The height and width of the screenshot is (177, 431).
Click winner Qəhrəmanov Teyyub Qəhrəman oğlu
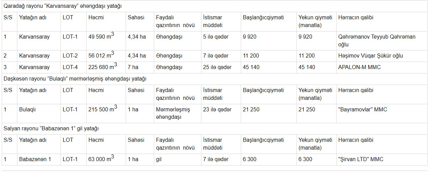tap(377, 40)
